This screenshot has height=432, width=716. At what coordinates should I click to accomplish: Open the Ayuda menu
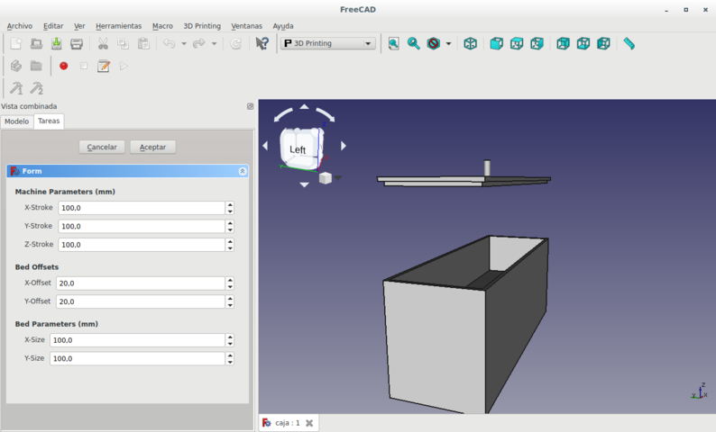click(283, 26)
